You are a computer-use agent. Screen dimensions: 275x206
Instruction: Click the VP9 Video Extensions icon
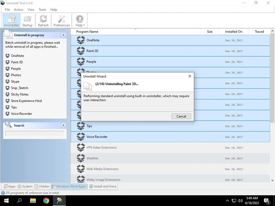pos(81,148)
